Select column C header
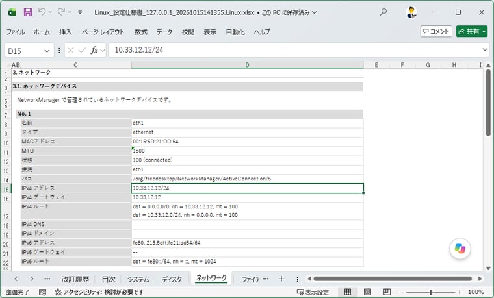 (x=75, y=65)
